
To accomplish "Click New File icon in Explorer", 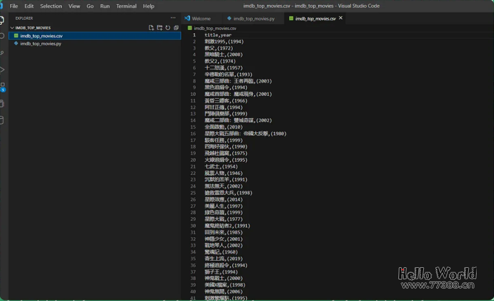I will [151, 28].
